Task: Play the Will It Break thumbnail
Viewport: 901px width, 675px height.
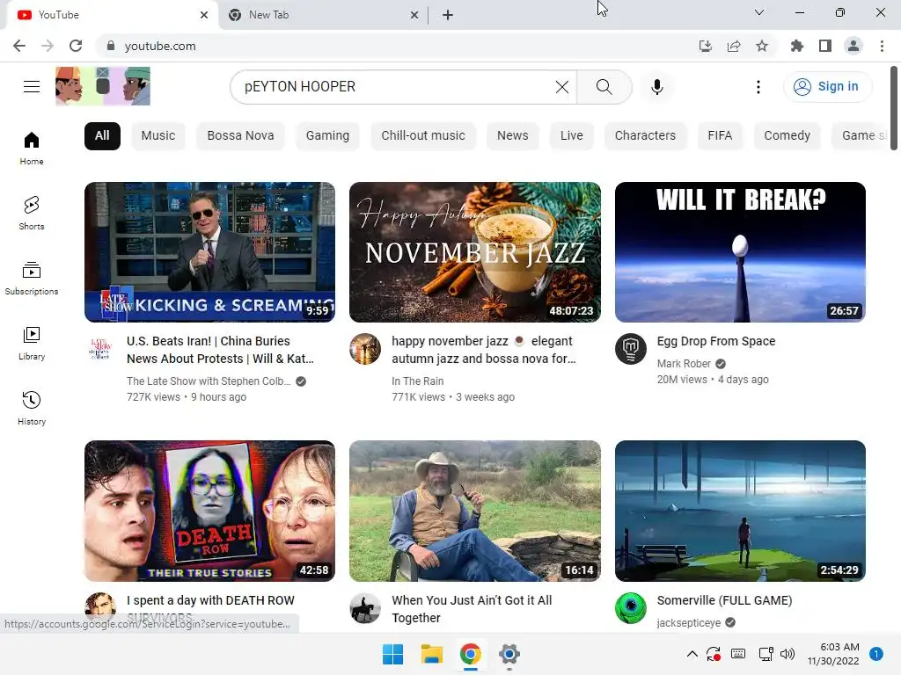Action: [x=740, y=252]
